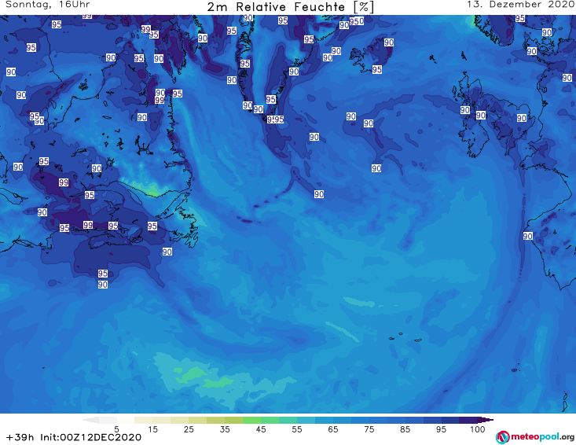Select the '+39h Init:00Z12DEC2020' run label
This screenshot has height=445, width=576.
tap(73, 437)
